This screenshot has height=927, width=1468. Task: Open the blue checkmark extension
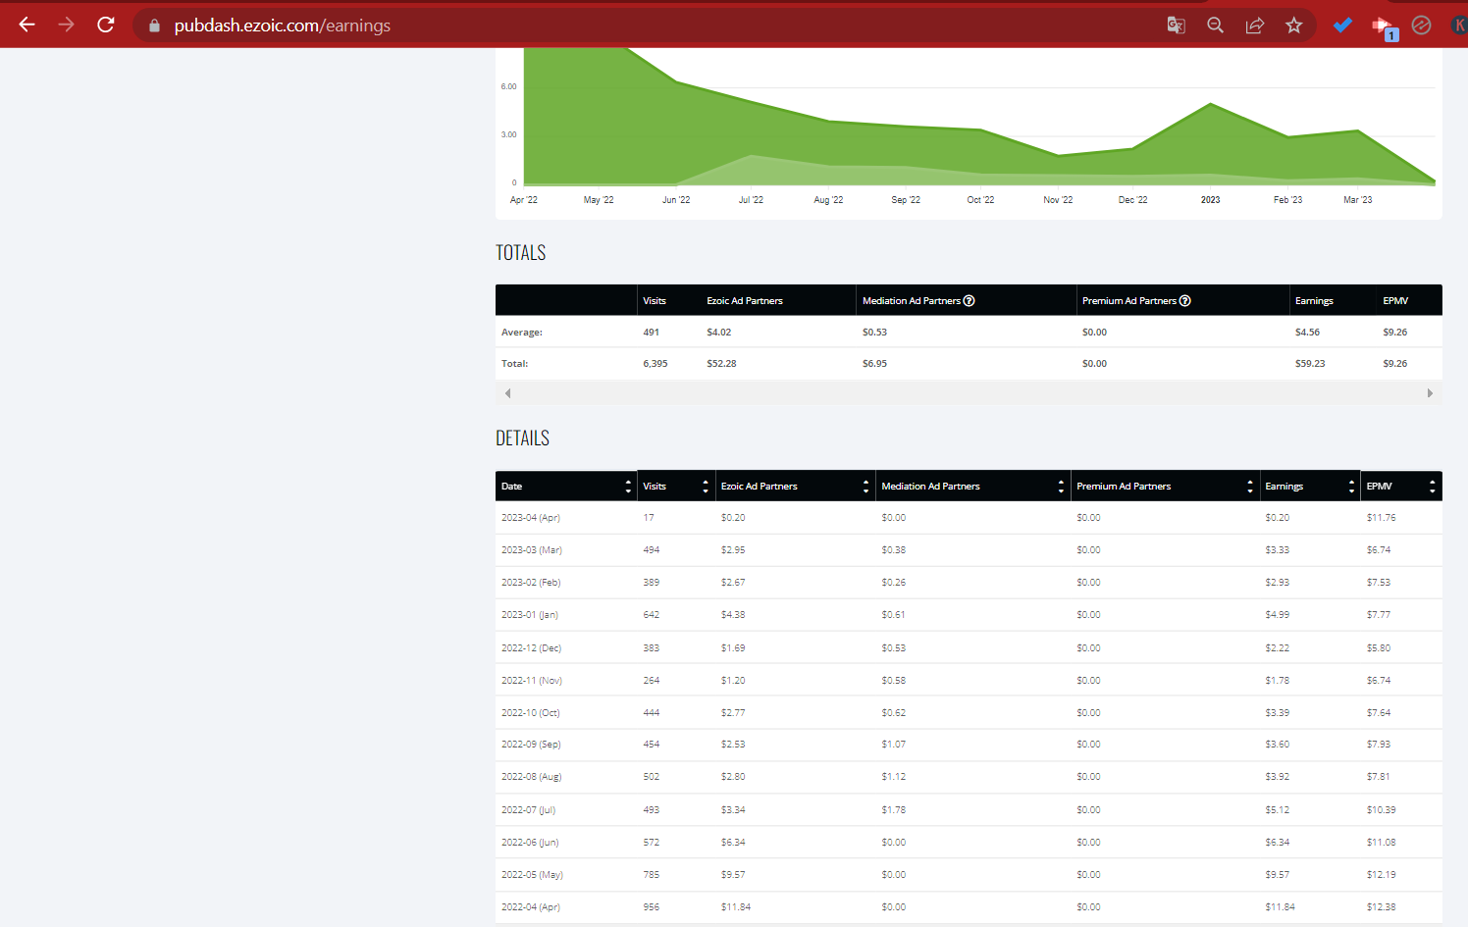(x=1342, y=26)
